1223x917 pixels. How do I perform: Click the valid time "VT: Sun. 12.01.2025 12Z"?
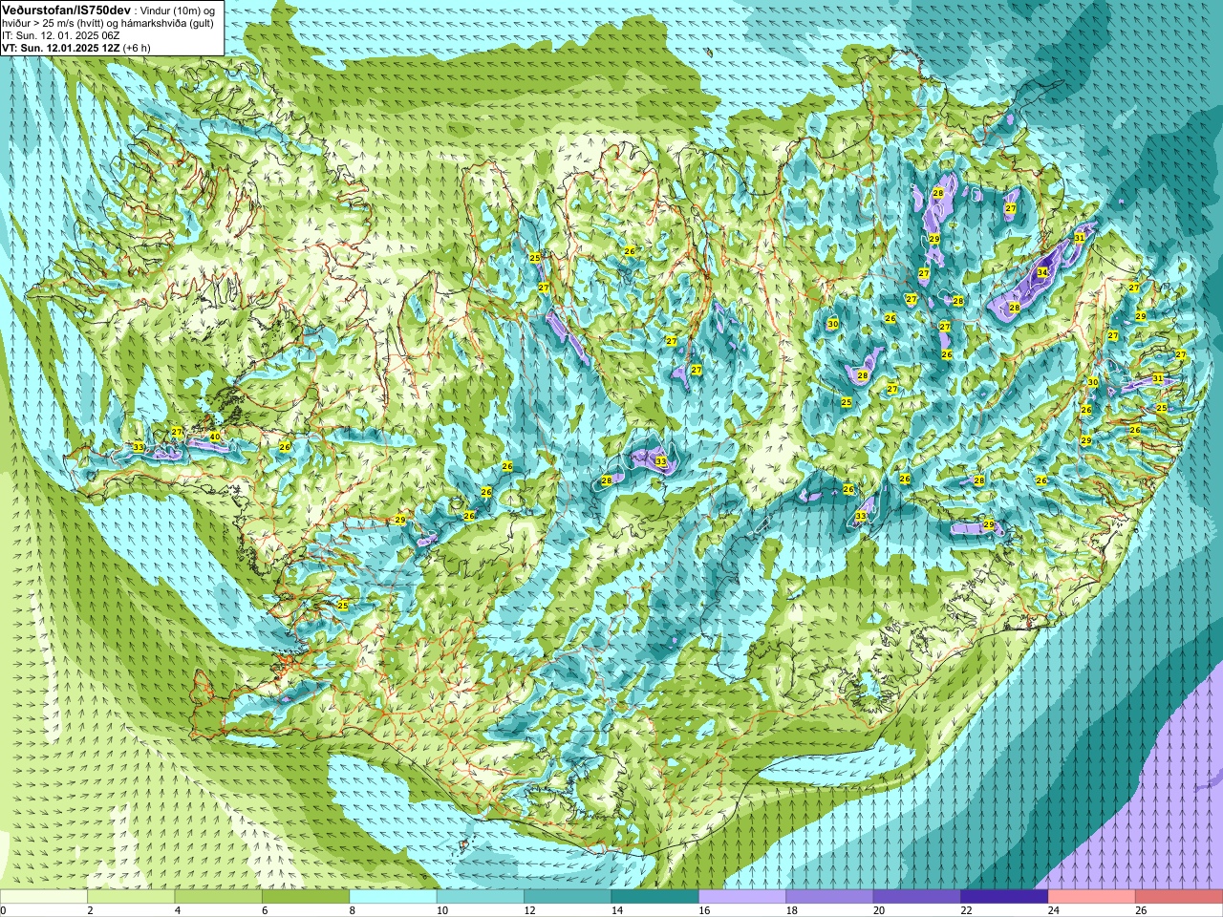point(60,48)
